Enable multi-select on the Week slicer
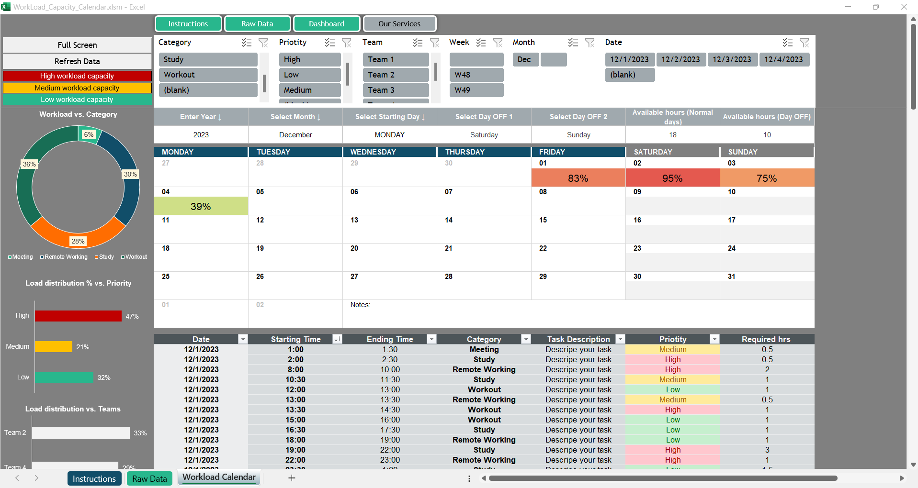 [481, 43]
